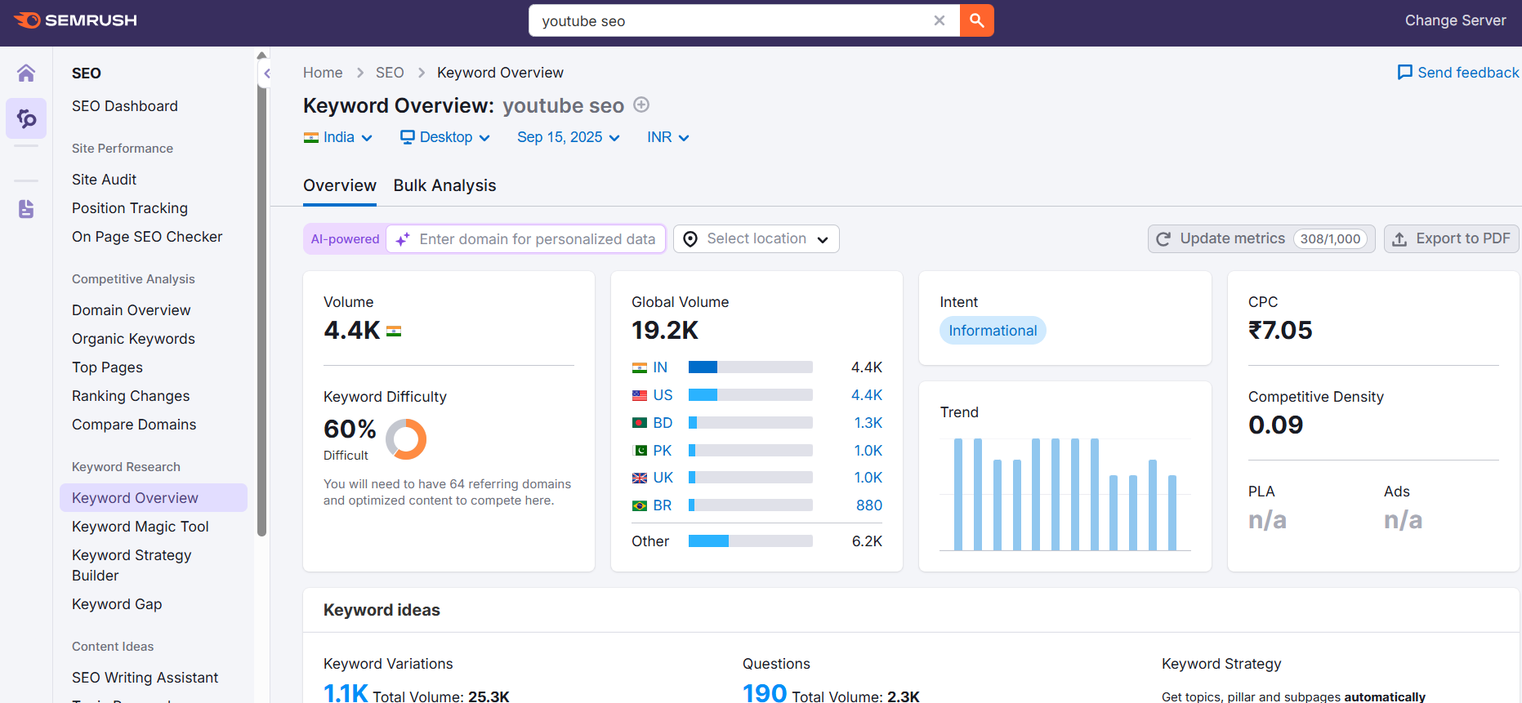The height and width of the screenshot is (703, 1522).
Task: Expand the Select location dropdown
Action: [x=757, y=238]
